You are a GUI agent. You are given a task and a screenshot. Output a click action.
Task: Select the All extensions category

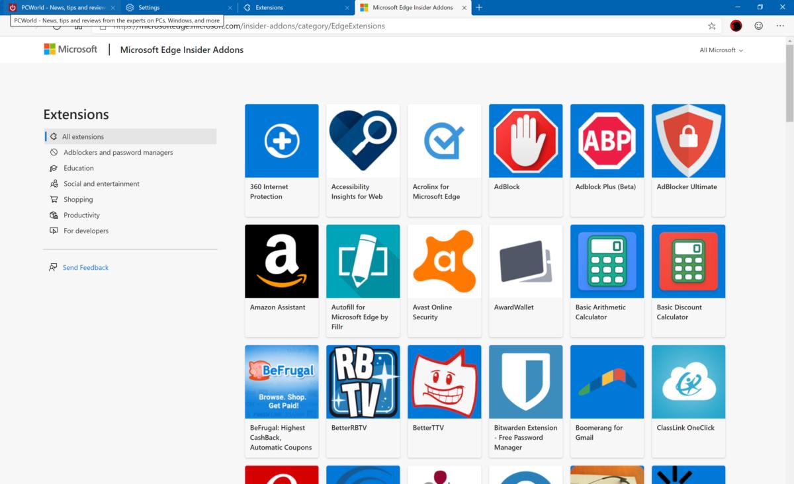[x=130, y=136]
